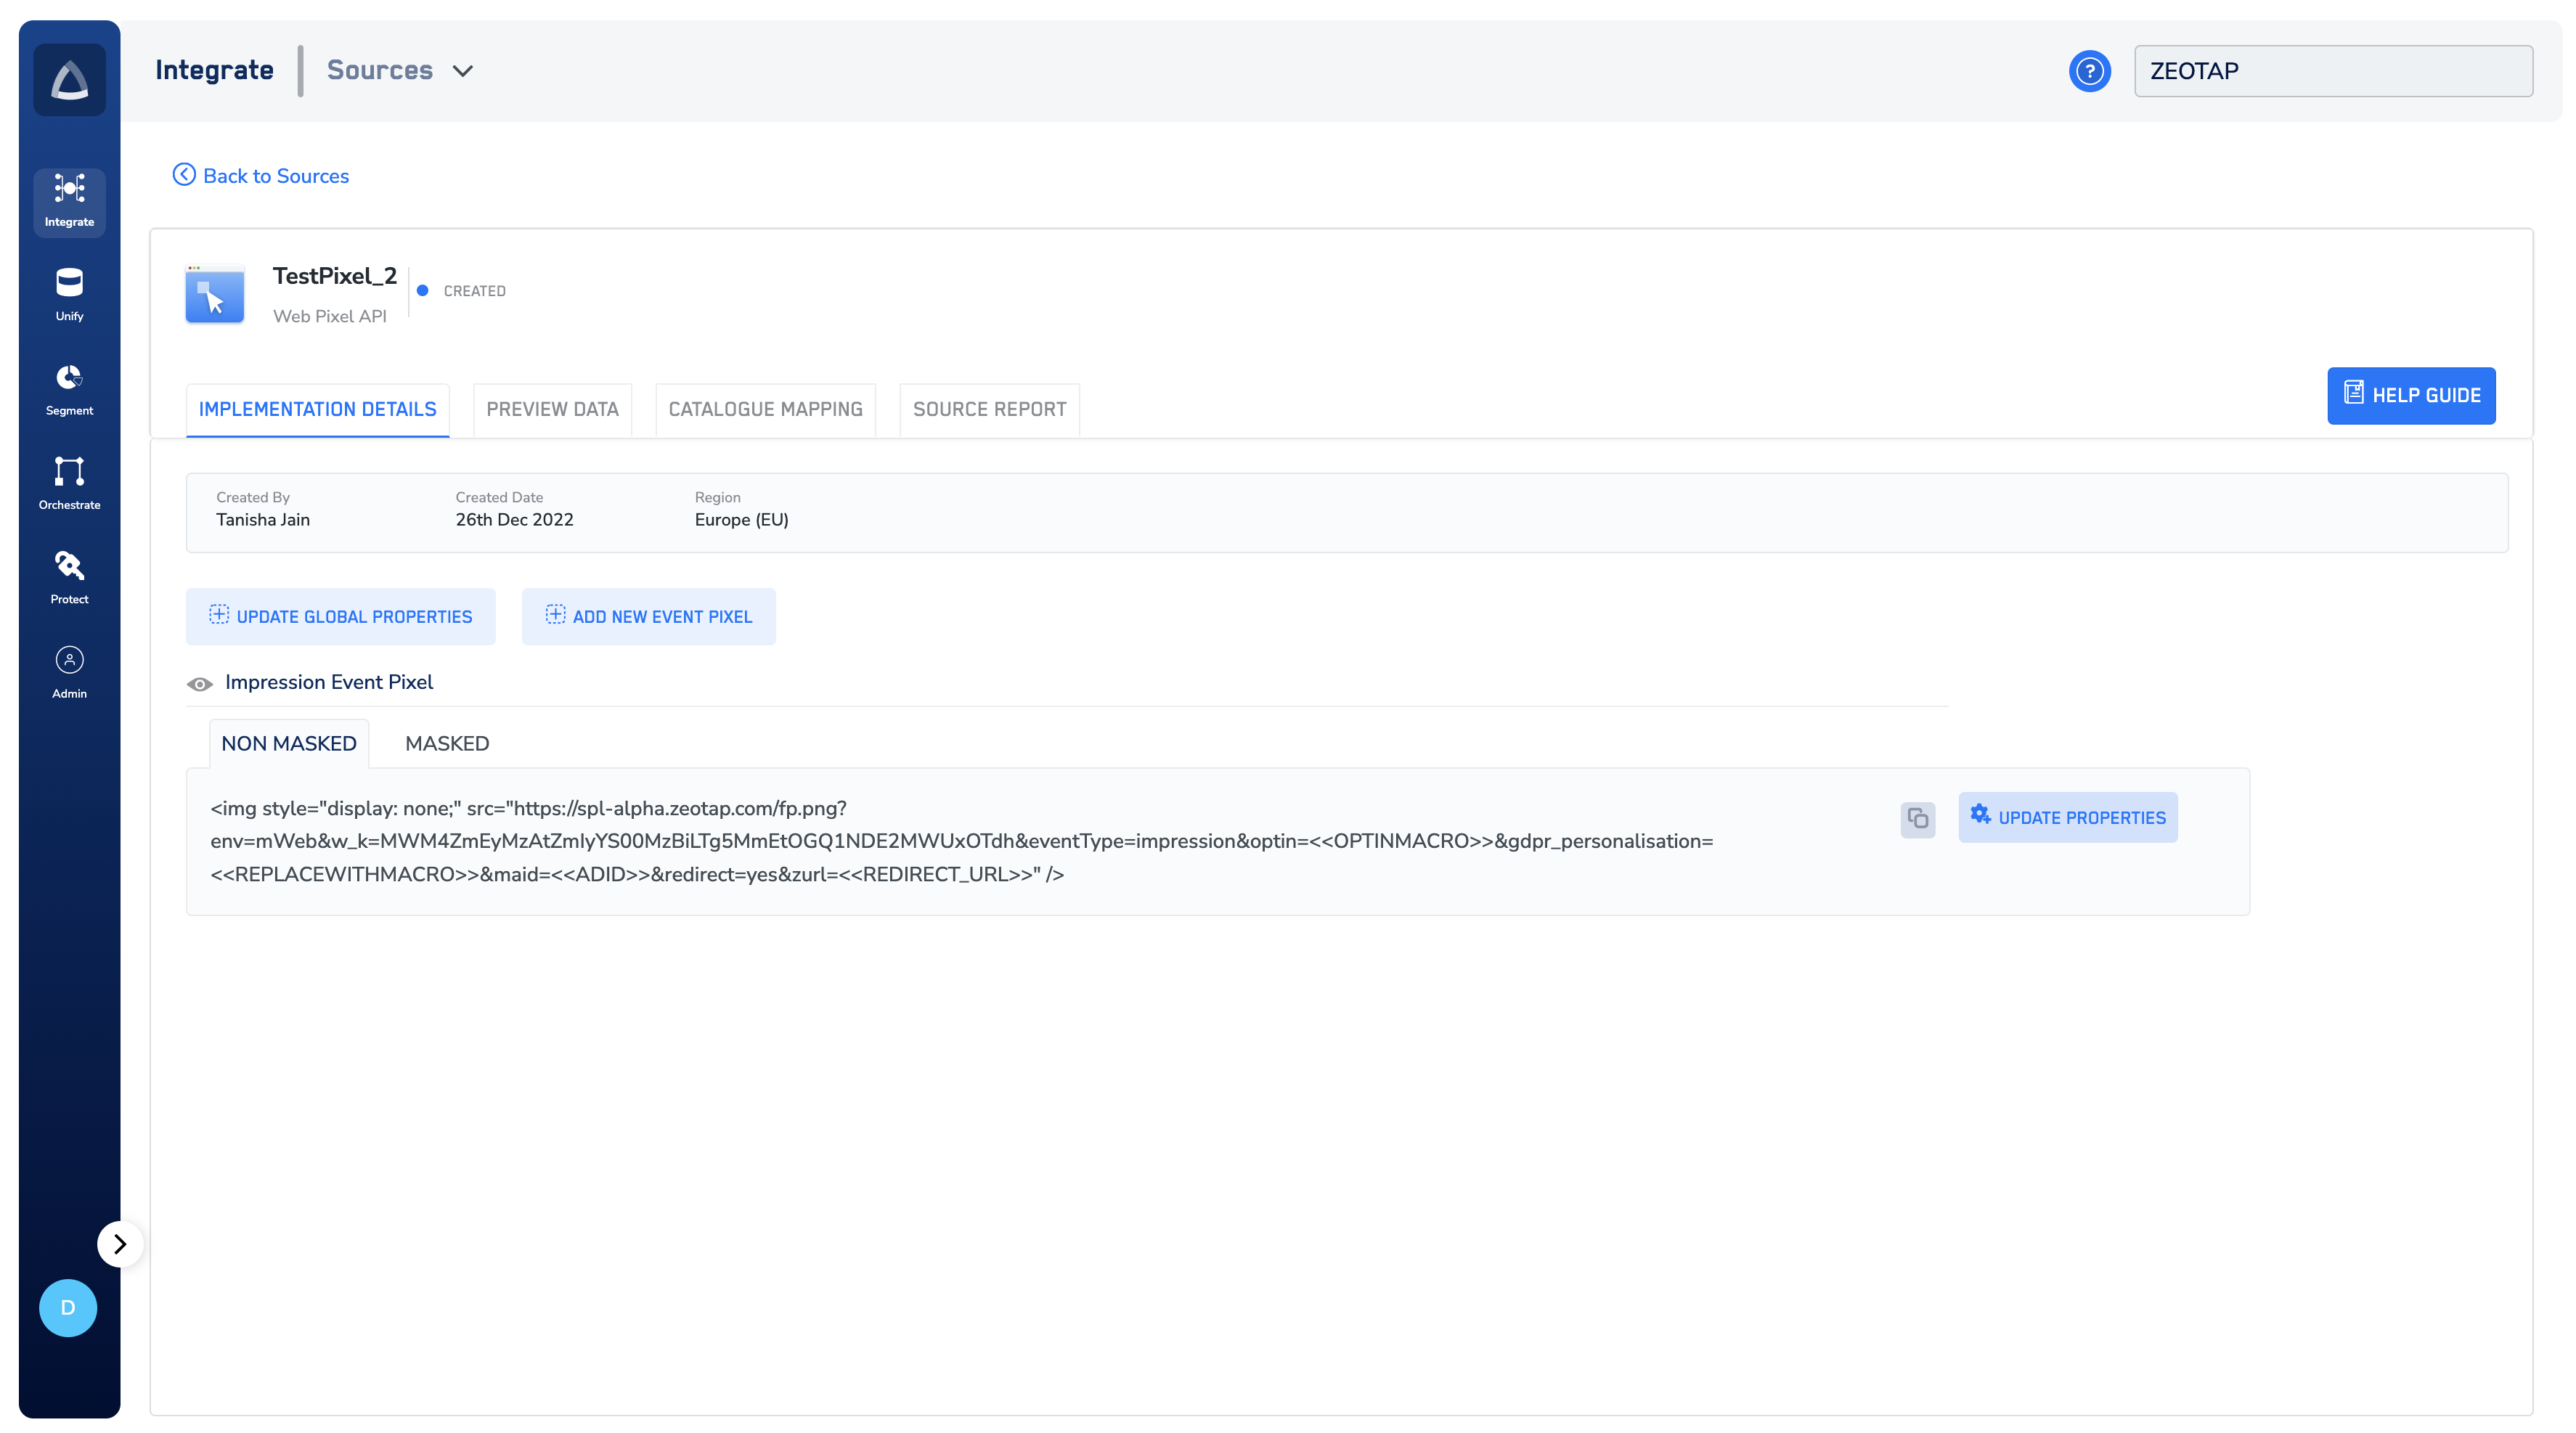Open the Integrate section in sidebar
This screenshot has height=1433, width=2576.
pos(69,201)
